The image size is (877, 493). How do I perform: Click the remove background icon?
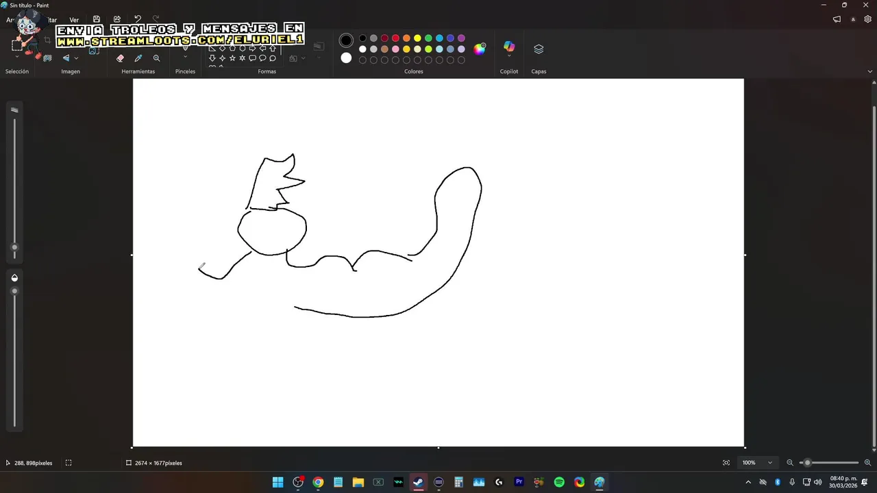[47, 58]
